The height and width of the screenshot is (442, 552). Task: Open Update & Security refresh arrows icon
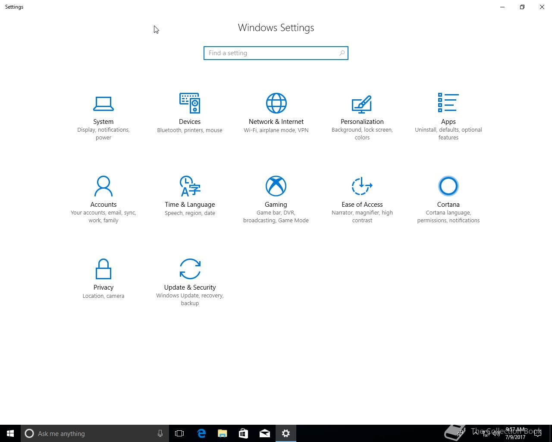click(190, 269)
